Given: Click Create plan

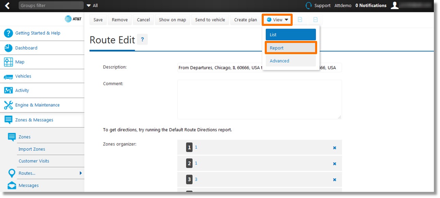Looking at the screenshot, I should pos(246,20).
